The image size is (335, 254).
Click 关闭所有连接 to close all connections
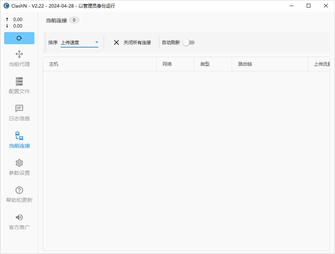tap(138, 42)
